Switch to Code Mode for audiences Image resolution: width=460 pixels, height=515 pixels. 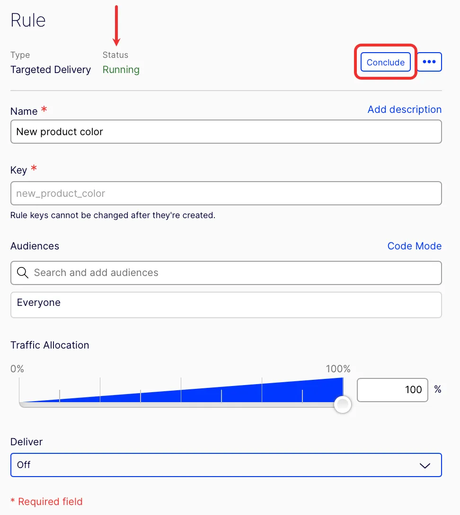pyautogui.click(x=415, y=246)
